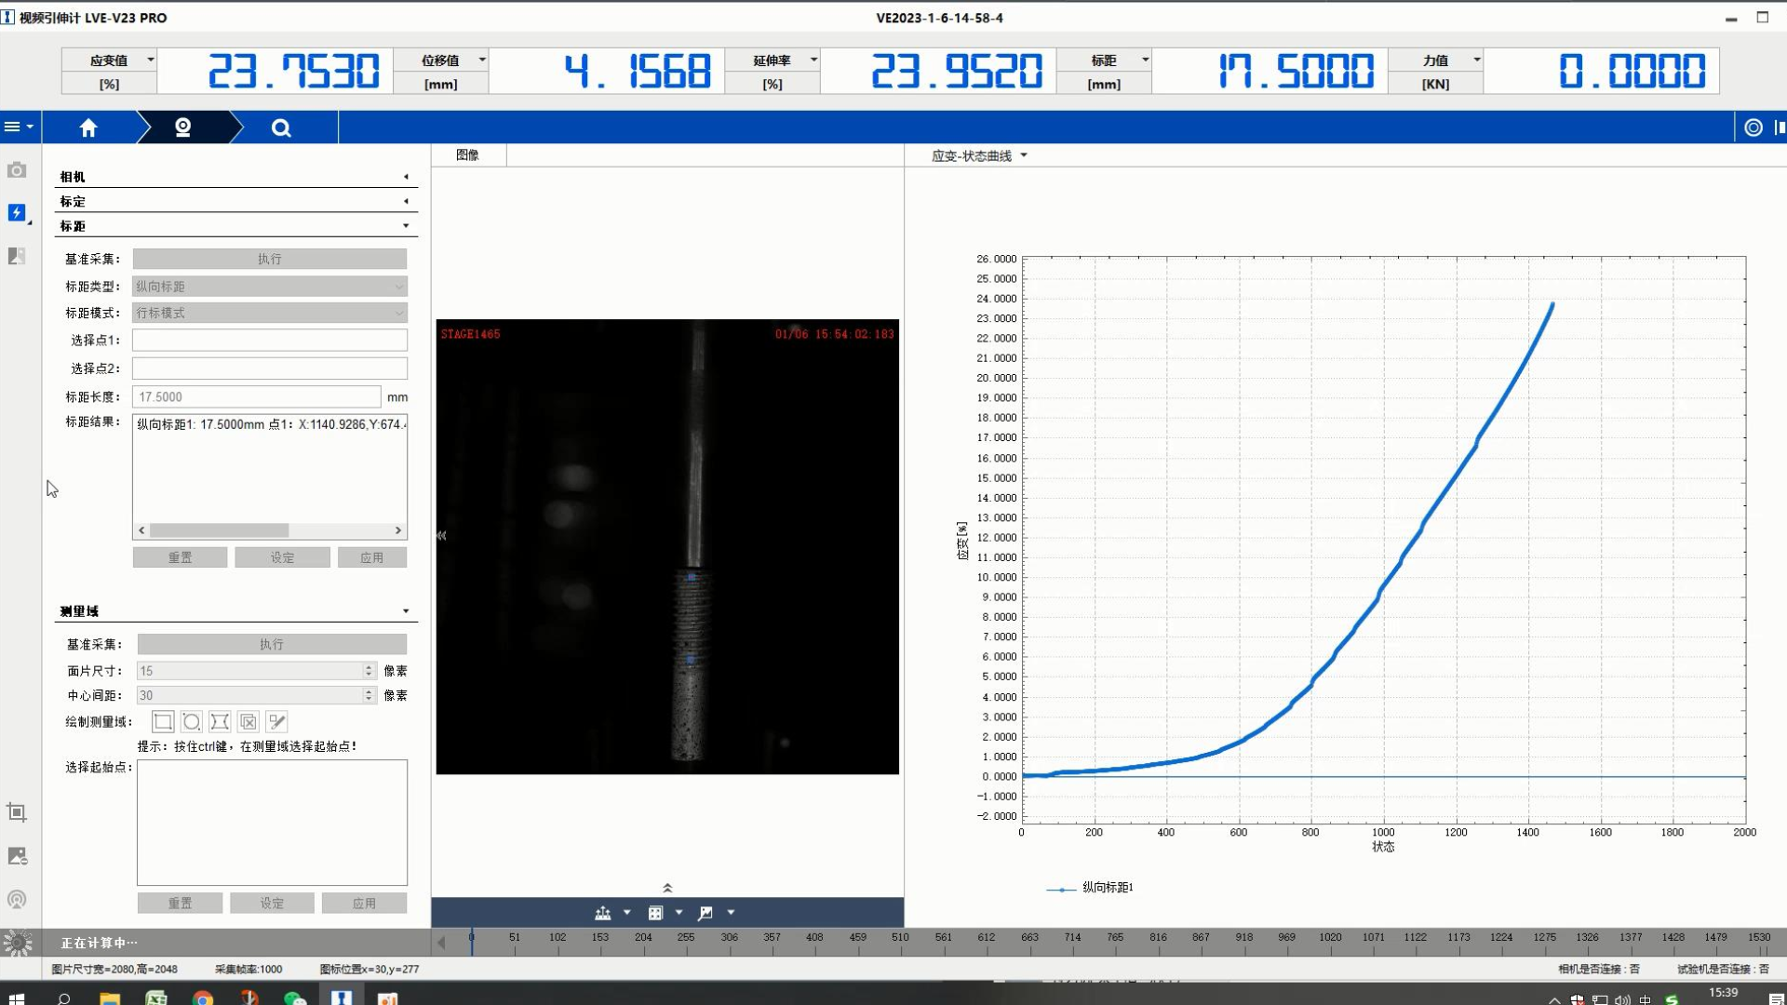Screen dimensions: 1787x1005
Task: Open measure flag tool dropdown arrow
Action: 732,913
